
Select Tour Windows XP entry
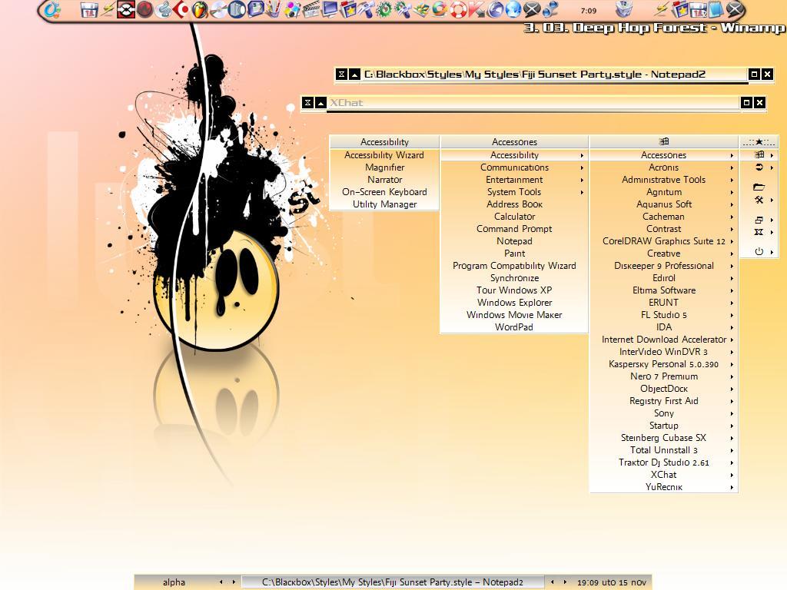[x=514, y=290]
